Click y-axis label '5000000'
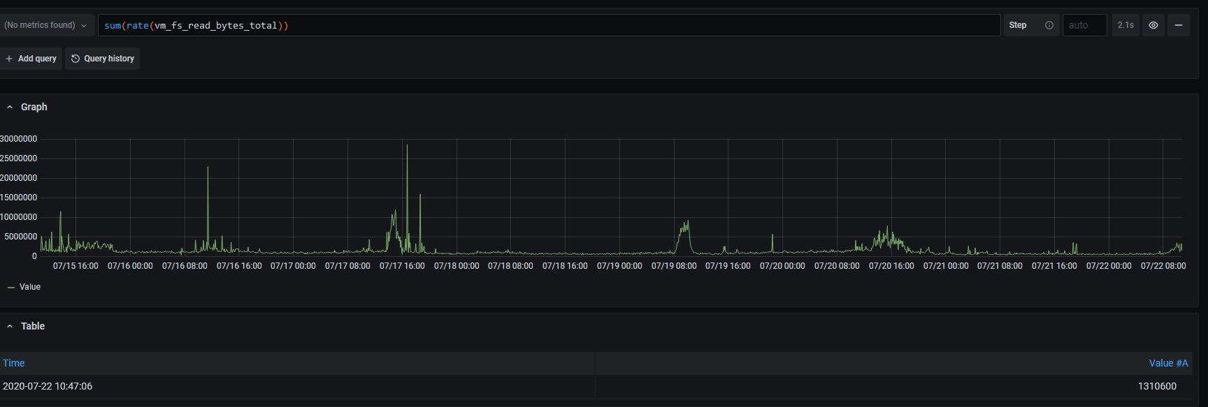The height and width of the screenshot is (407, 1208). [20, 237]
